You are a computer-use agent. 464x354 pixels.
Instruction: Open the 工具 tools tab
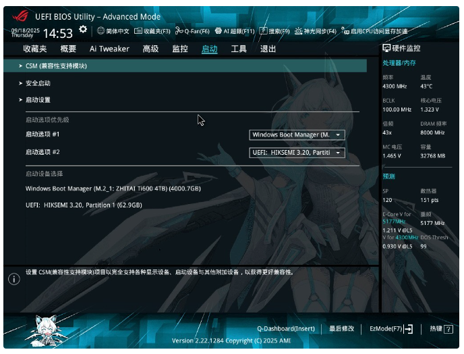pos(239,49)
